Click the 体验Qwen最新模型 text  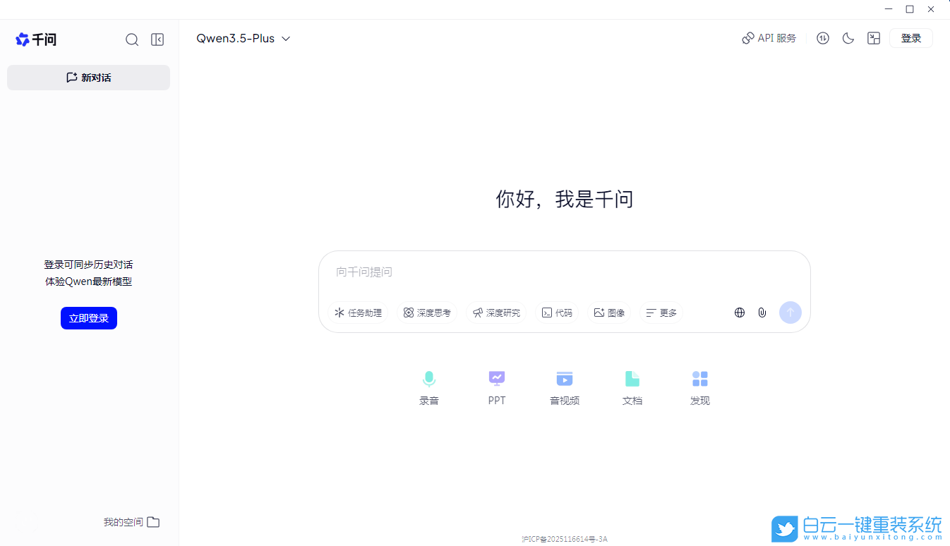tap(89, 281)
